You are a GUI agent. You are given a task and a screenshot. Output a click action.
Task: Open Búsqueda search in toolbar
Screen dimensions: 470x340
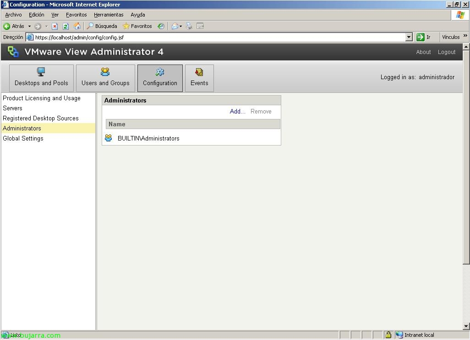coord(102,27)
